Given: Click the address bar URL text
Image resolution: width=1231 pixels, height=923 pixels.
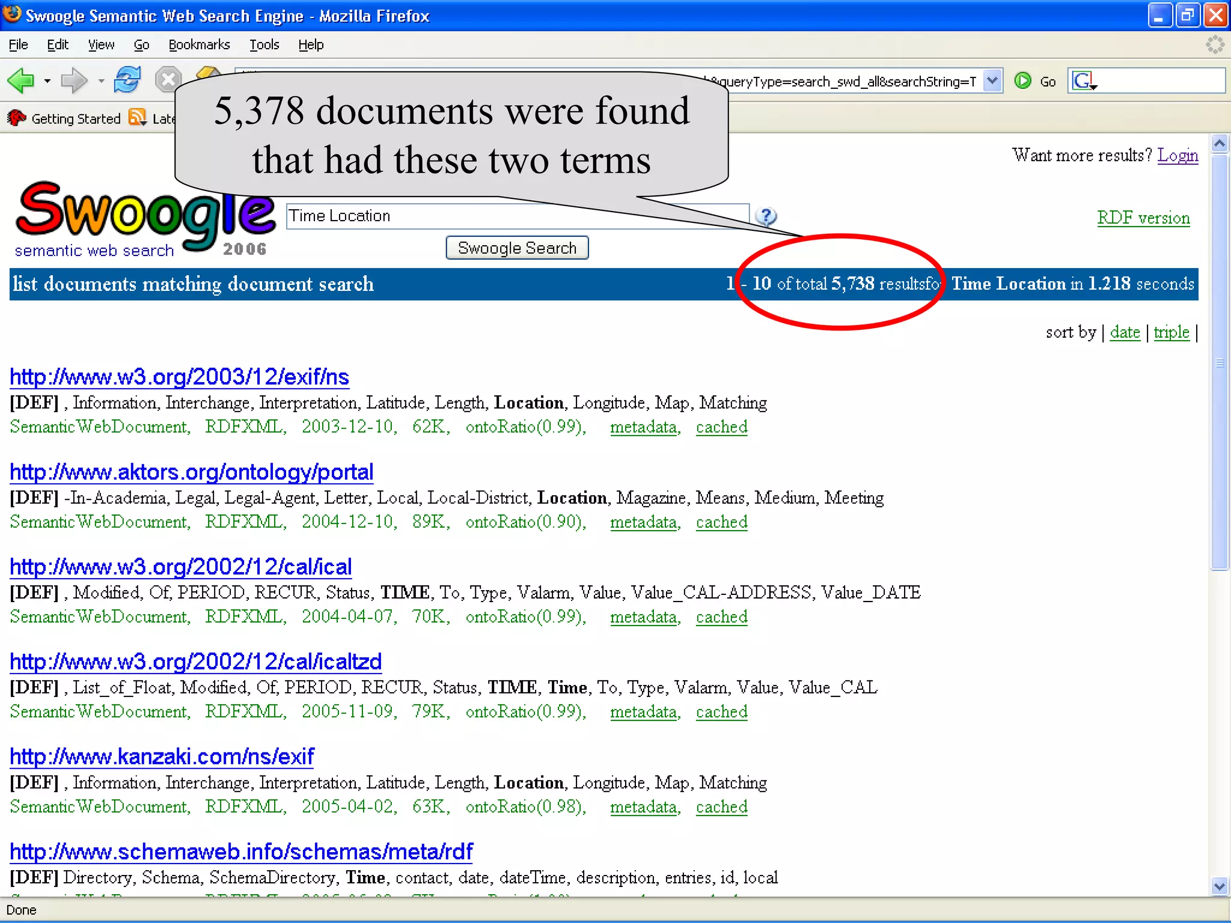Looking at the screenshot, I should pos(852,81).
